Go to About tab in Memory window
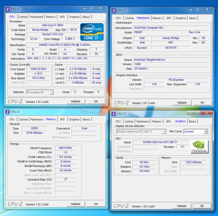Image resolution: width=218 pixels, height=216 pixels. click(86, 119)
